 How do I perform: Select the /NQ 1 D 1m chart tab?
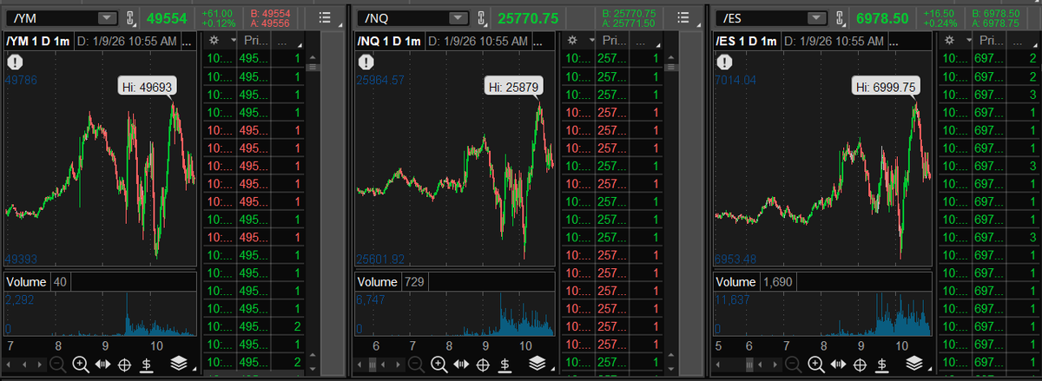click(389, 41)
